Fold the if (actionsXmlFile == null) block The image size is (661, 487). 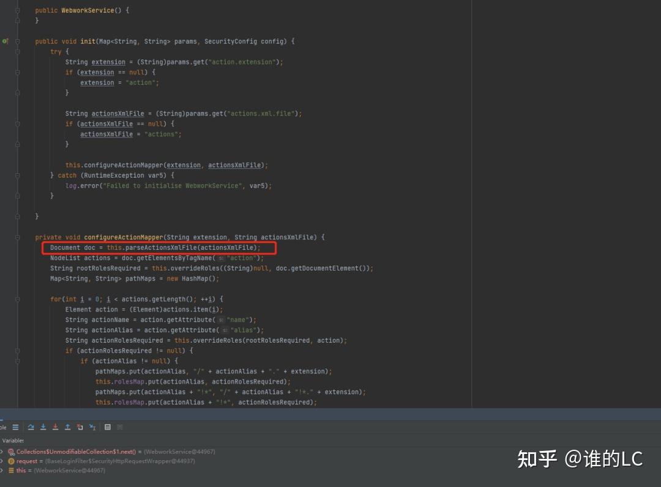pyautogui.click(x=18, y=124)
